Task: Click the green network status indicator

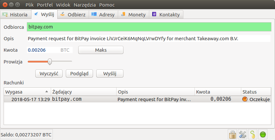Action: (263, 134)
